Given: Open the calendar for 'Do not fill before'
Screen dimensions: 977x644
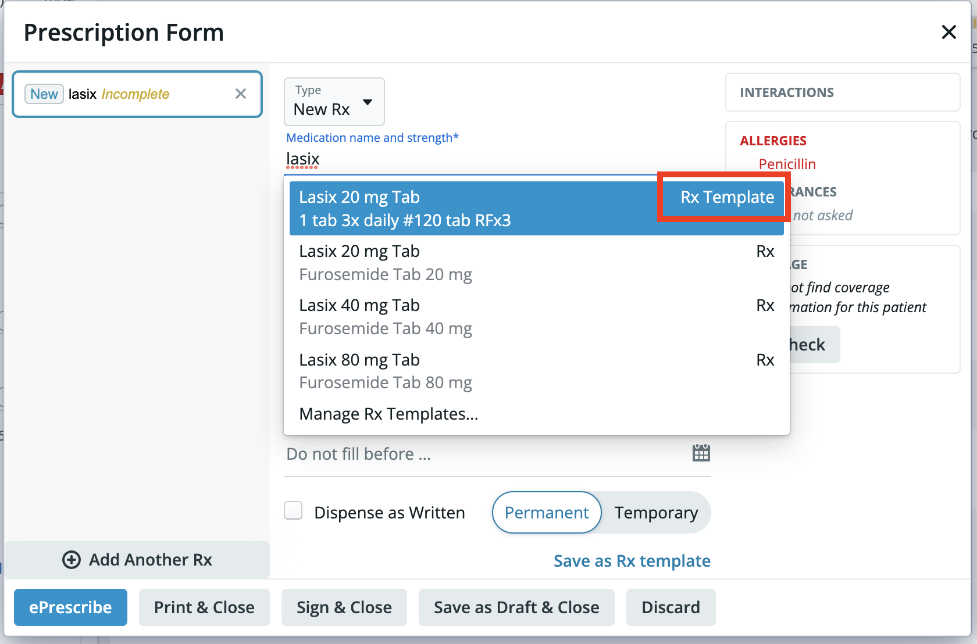Looking at the screenshot, I should (x=701, y=453).
